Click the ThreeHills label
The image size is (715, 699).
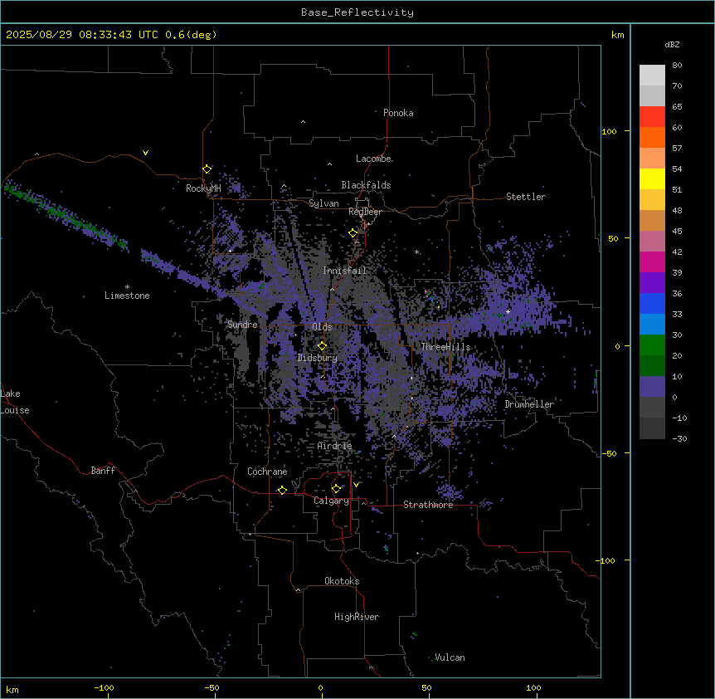click(x=446, y=347)
